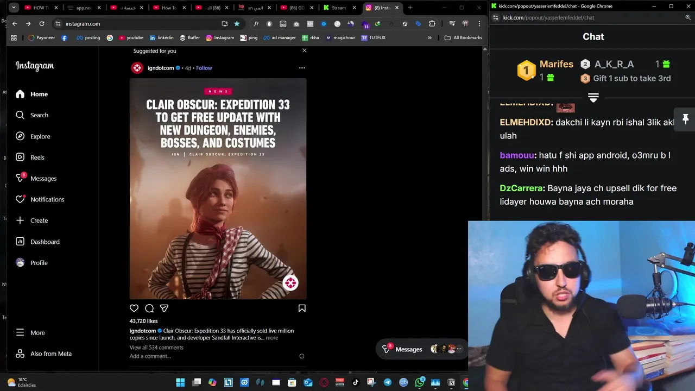Like the Clair Obscur post
The height and width of the screenshot is (391, 695).
point(134,308)
